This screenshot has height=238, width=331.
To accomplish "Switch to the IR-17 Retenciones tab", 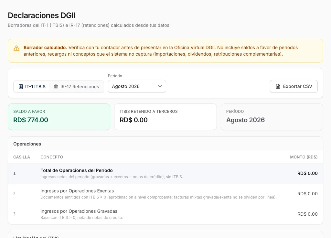I will coord(76,87).
